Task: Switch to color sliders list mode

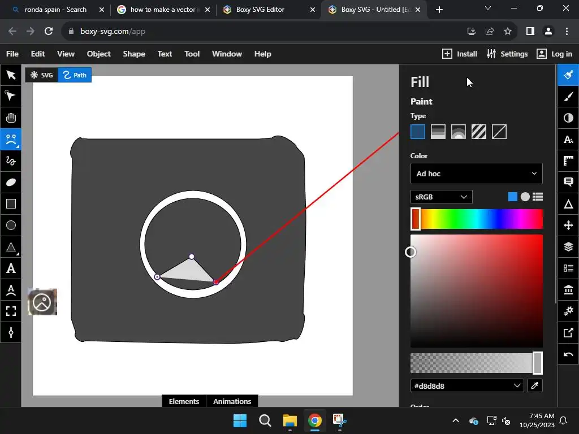Action: coord(538,197)
